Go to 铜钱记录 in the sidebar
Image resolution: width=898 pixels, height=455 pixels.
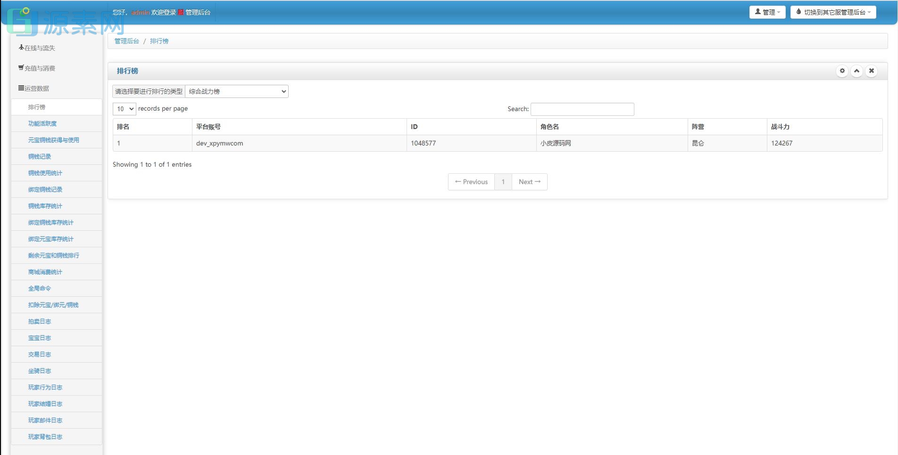(x=40, y=157)
